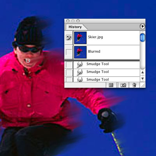Click the create new document from state icon
The width and height of the screenshot is (156, 156).
(x=111, y=85)
